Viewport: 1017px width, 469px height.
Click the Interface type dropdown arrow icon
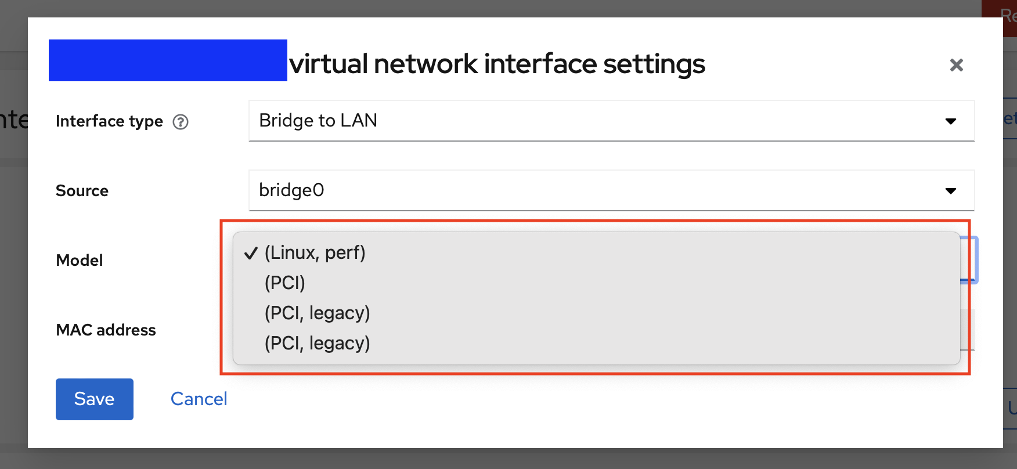coord(950,121)
